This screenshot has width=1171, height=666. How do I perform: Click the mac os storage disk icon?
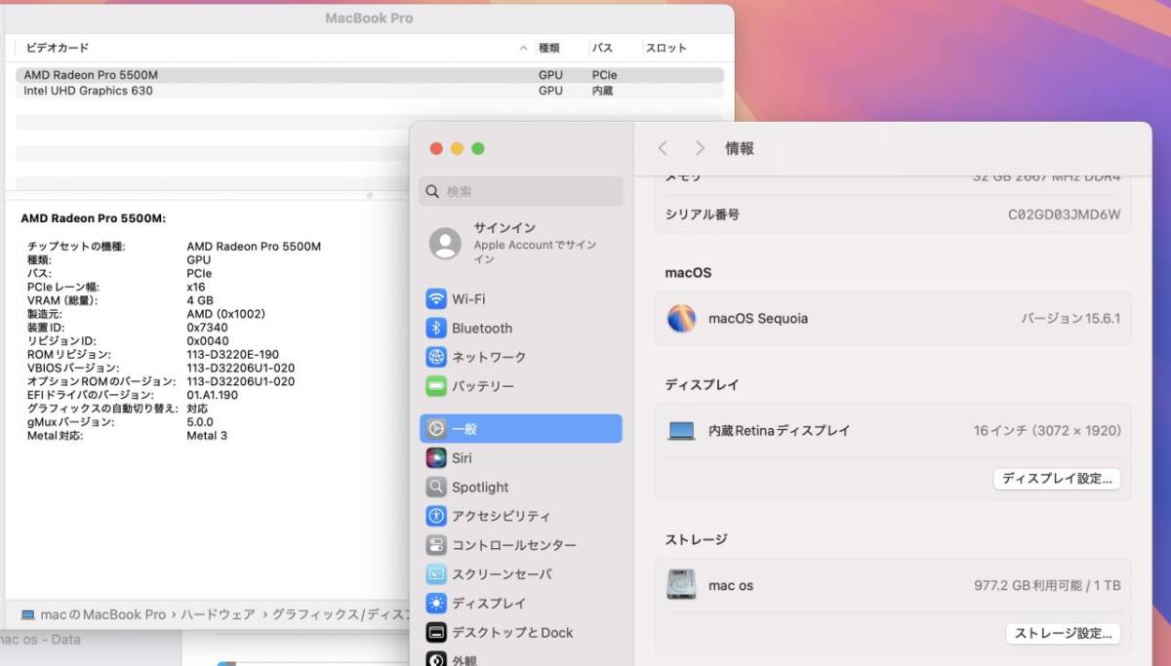(681, 583)
